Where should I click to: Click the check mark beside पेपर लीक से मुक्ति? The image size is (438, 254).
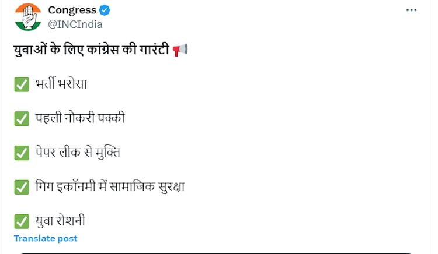(22, 153)
